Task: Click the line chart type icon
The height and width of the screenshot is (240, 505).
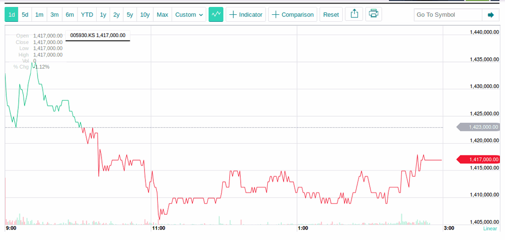Action: [216, 14]
